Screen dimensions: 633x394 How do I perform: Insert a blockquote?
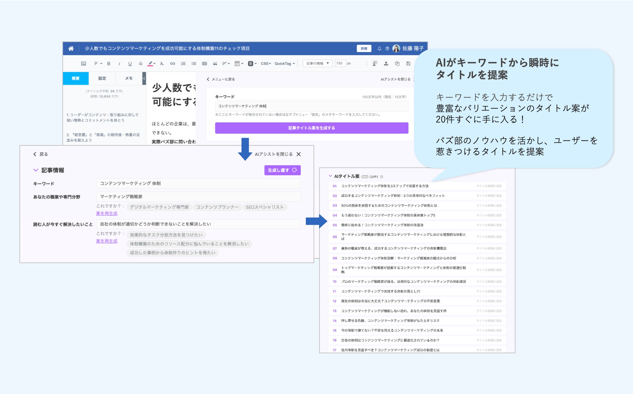pos(215,64)
